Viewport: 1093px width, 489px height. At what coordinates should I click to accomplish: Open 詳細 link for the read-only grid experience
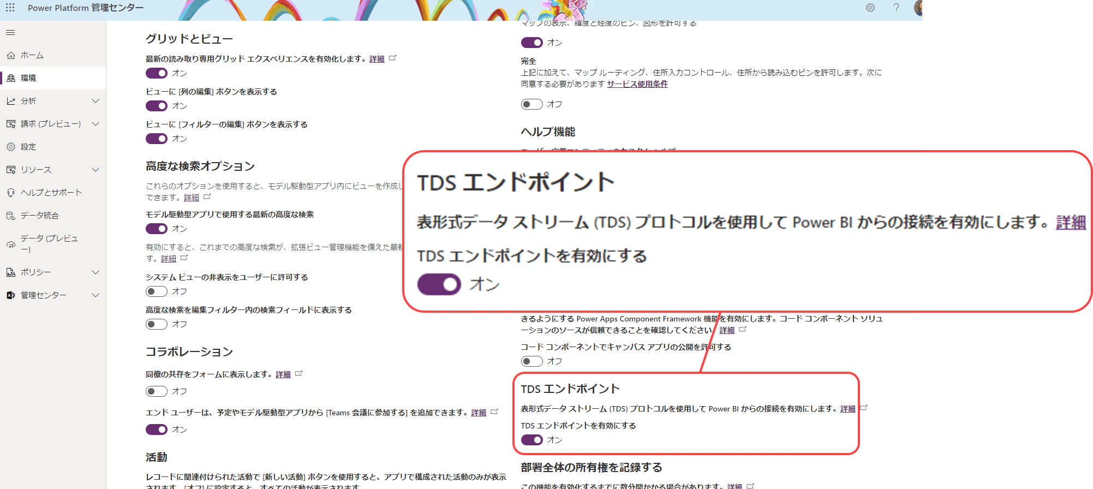click(377, 59)
